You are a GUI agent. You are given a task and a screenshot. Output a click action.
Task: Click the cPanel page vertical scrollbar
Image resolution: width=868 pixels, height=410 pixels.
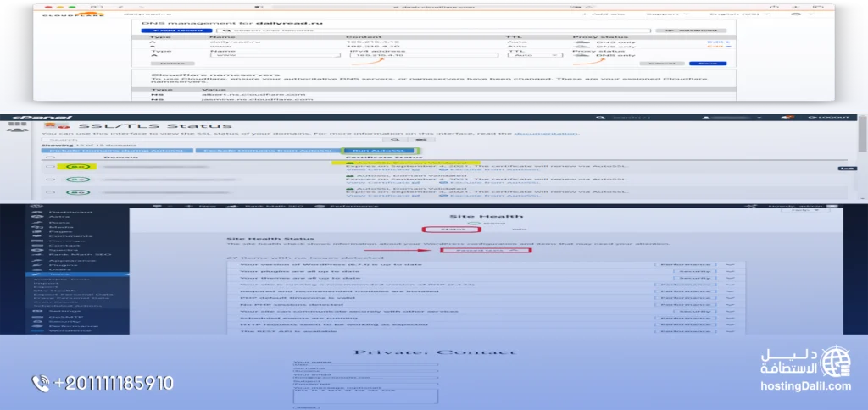864,133
